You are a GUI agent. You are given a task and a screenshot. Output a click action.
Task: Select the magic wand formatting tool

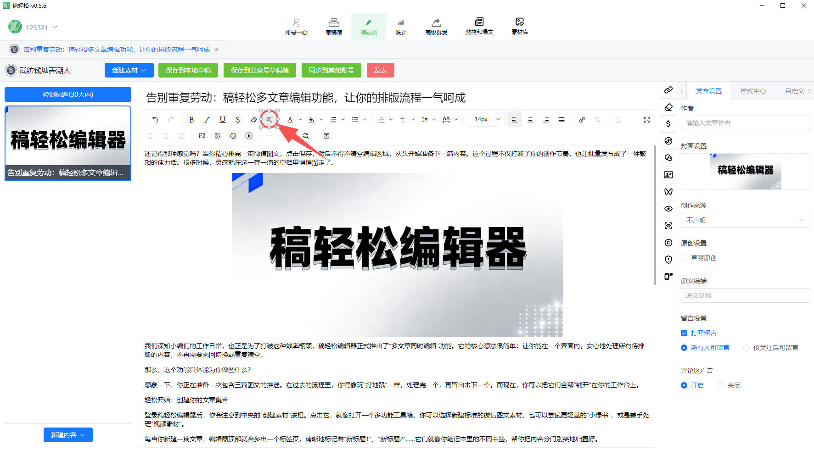pyautogui.click(x=269, y=119)
